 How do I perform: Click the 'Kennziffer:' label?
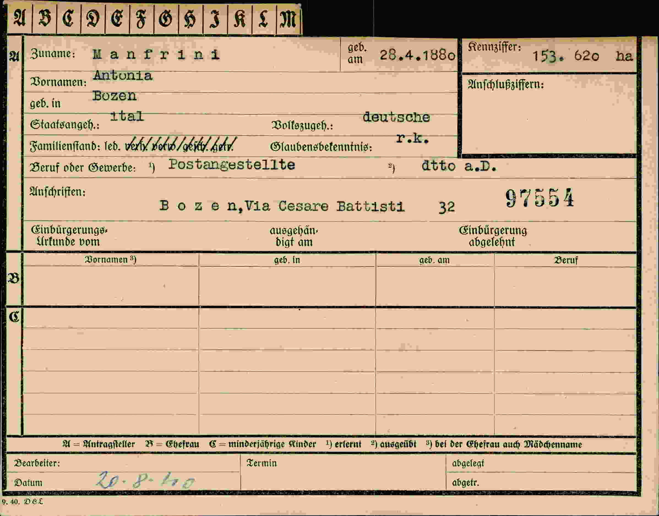point(494,47)
